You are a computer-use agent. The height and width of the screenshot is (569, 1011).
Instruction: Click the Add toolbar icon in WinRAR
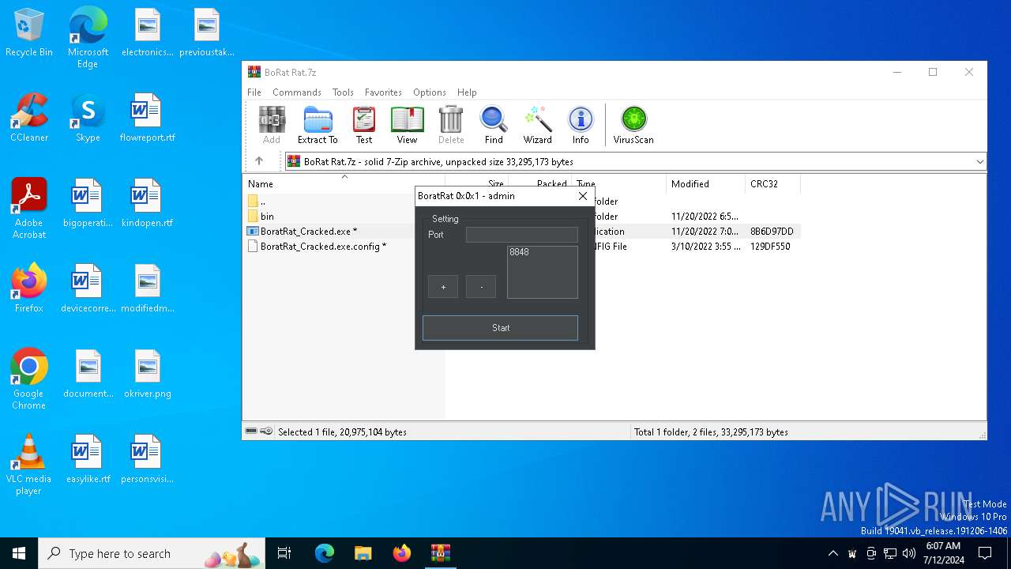click(272, 125)
